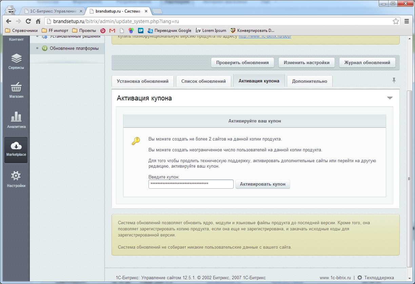This screenshot has height=284, width=415.
Task: Click the golden key icon
Action: click(x=136, y=141)
